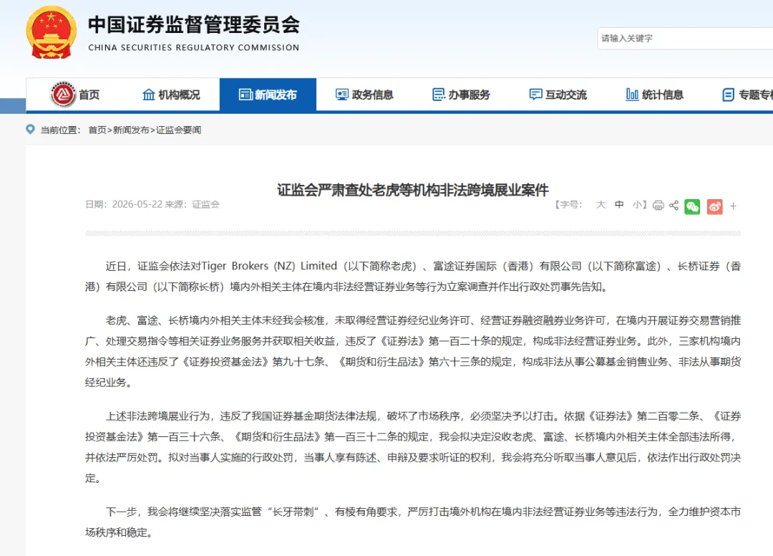Focus the 请输入关键字 search field
This screenshot has height=556, width=773.
tap(685, 39)
